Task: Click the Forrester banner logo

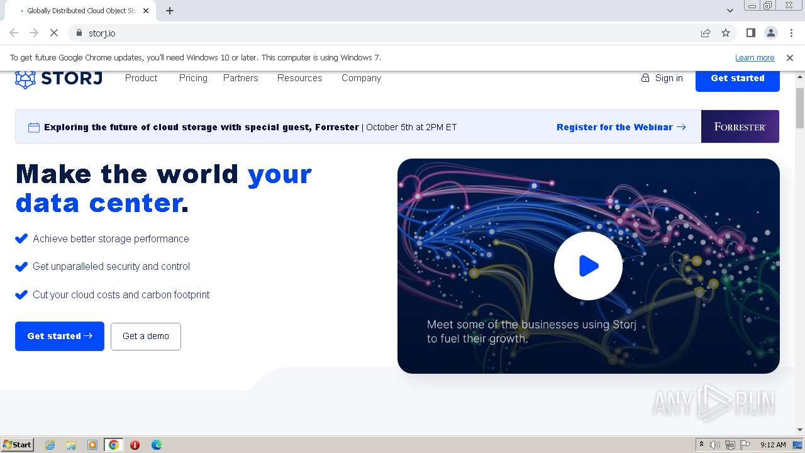Action: 740,126
